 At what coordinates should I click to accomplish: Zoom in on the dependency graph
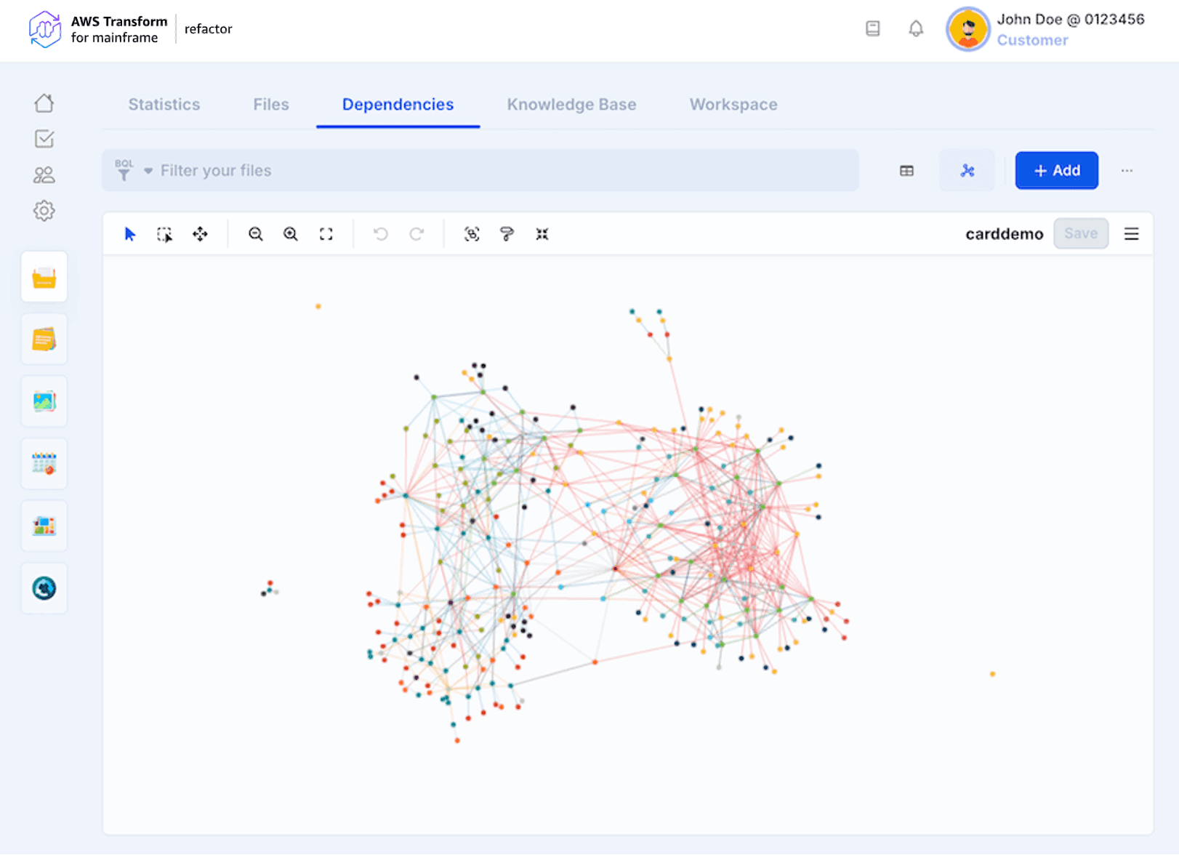pos(291,234)
